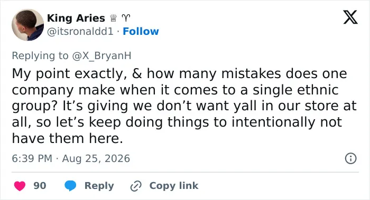Click the crown emoji beside King Aries
370x200 pixels.
point(114,18)
